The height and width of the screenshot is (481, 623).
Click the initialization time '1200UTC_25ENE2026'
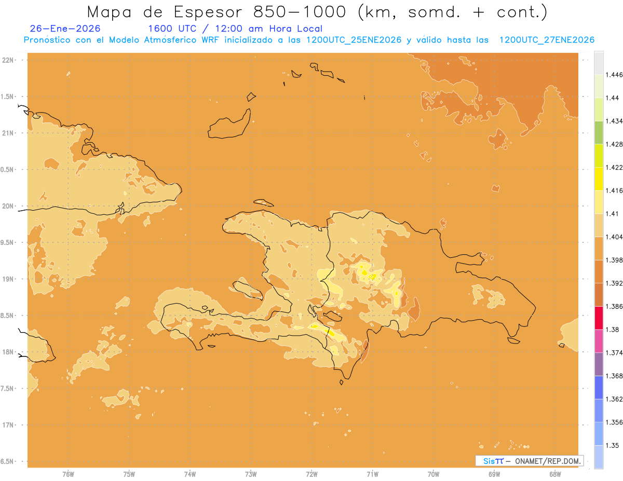(x=354, y=40)
